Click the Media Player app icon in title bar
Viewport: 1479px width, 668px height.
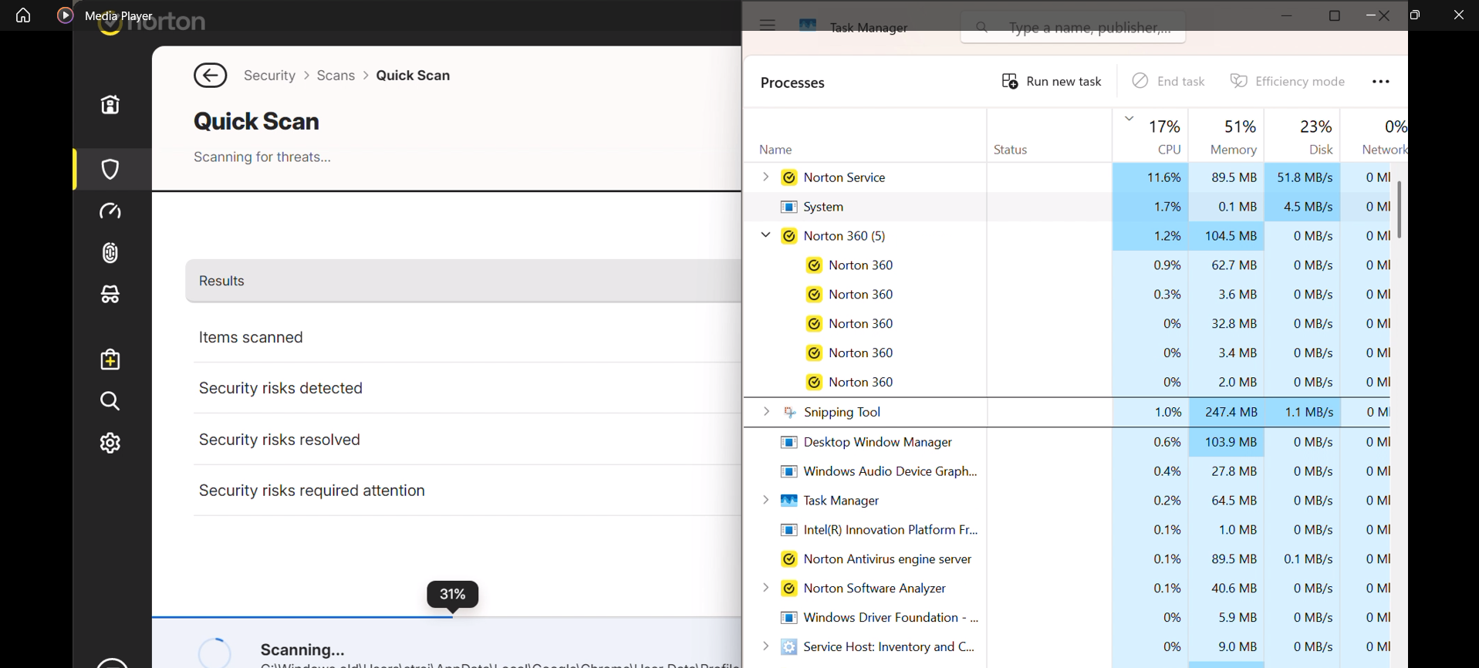coord(66,15)
